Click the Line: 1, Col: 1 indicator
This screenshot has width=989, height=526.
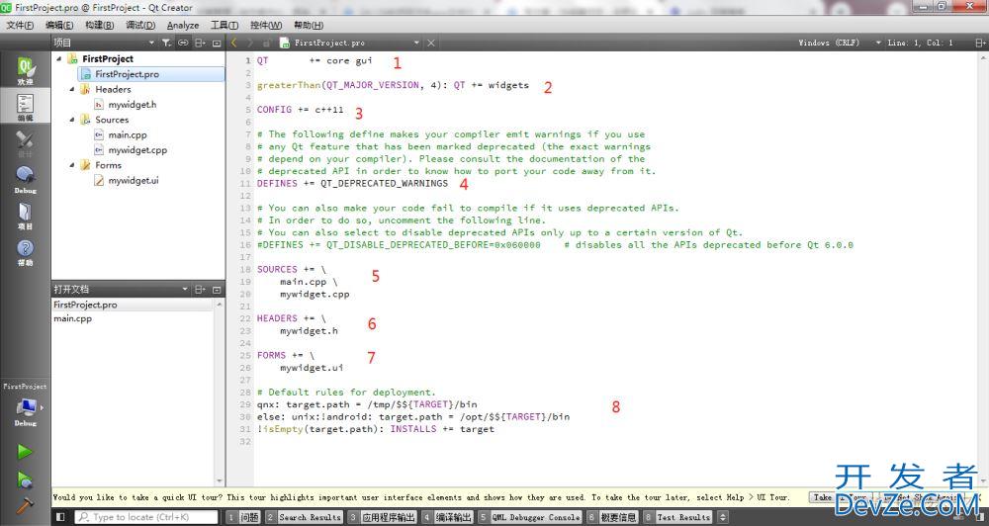point(920,43)
